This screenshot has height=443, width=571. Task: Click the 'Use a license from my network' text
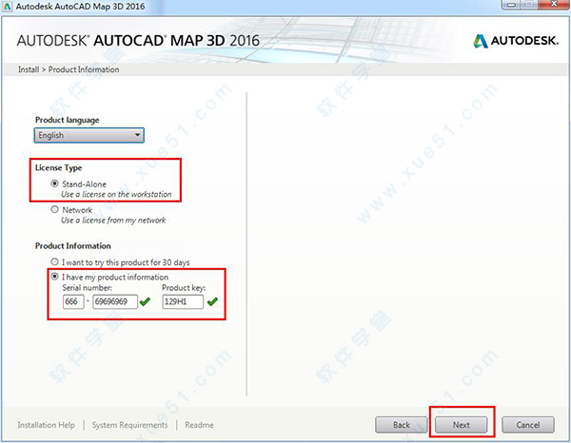[x=113, y=220]
